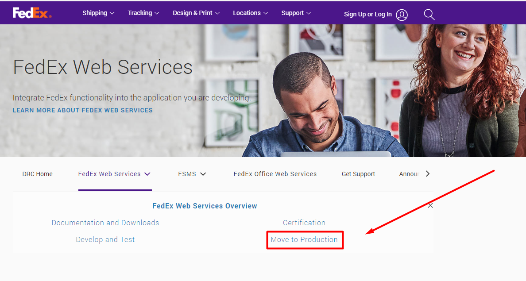
Task: Click the 'Integrate FedEx functionality' description text
Action: [x=132, y=98]
